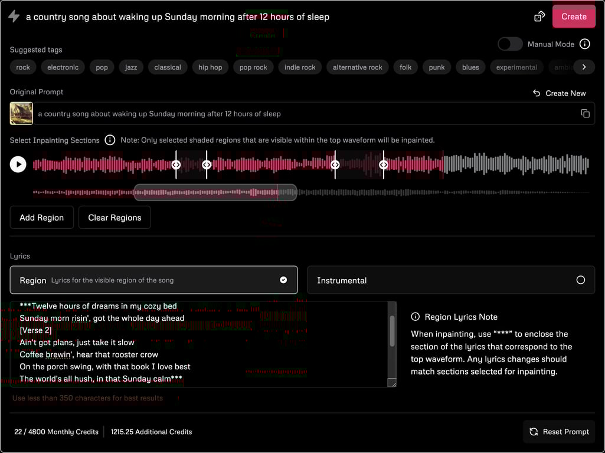Screen dimensions: 605x453
Task: Click the dice randomize prompt icon
Action: tap(539, 17)
